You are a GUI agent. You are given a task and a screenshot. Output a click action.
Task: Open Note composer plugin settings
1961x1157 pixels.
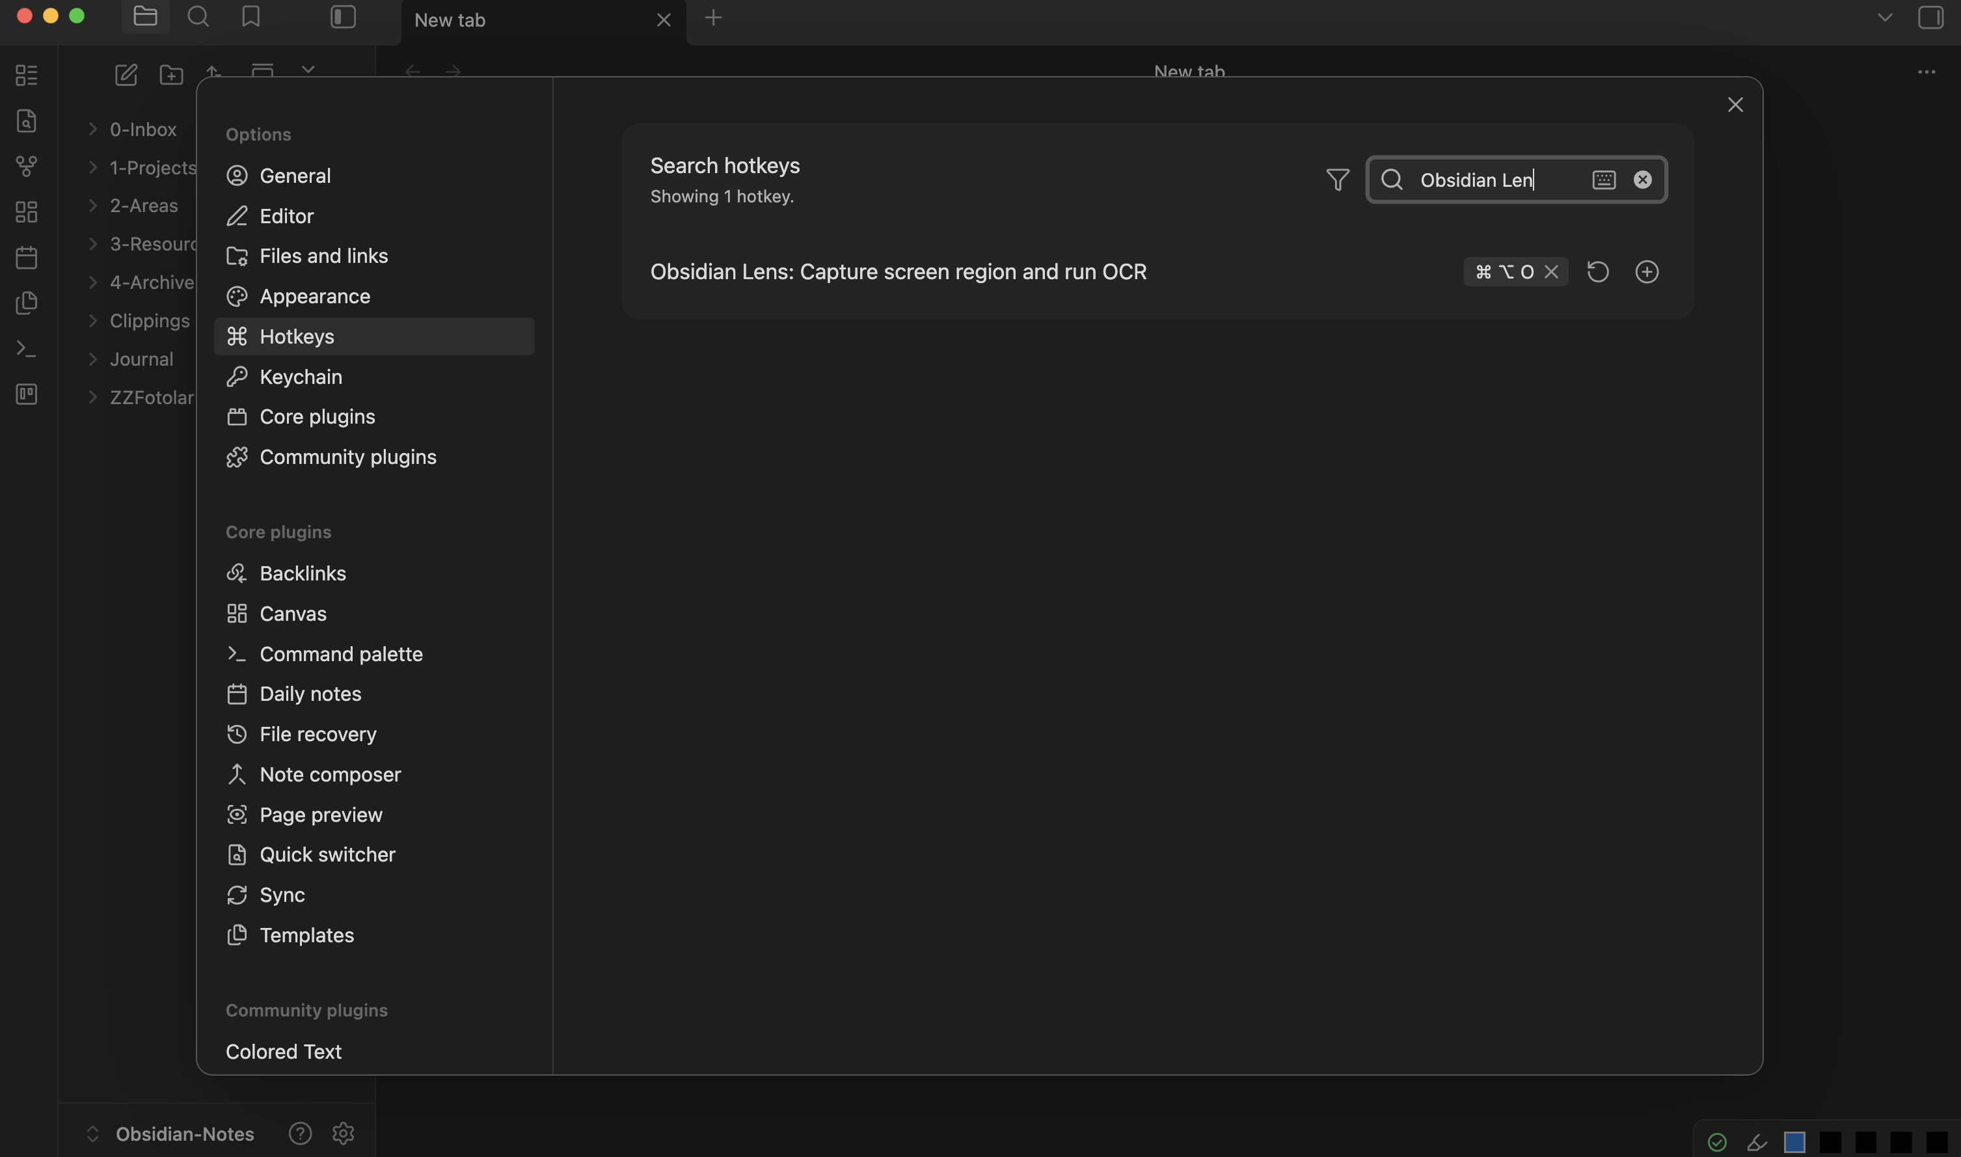(374, 774)
